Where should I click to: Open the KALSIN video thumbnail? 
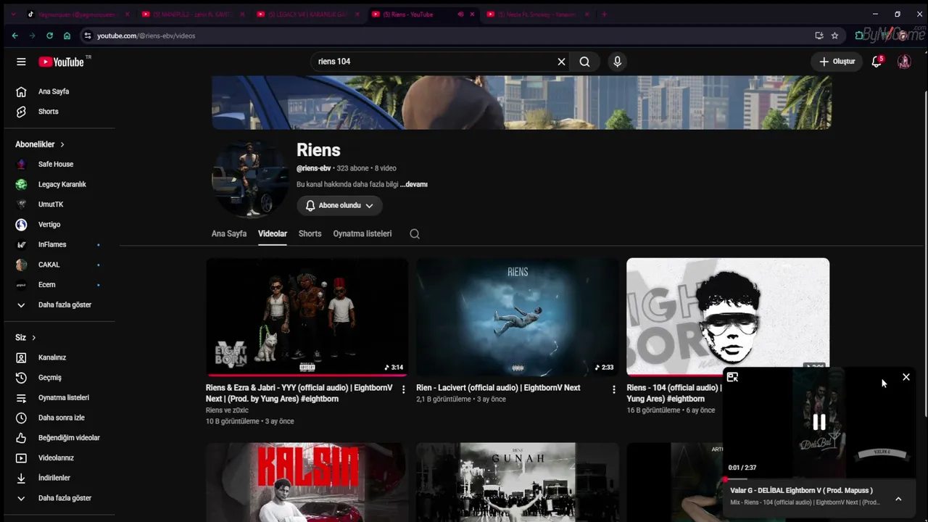(x=307, y=482)
